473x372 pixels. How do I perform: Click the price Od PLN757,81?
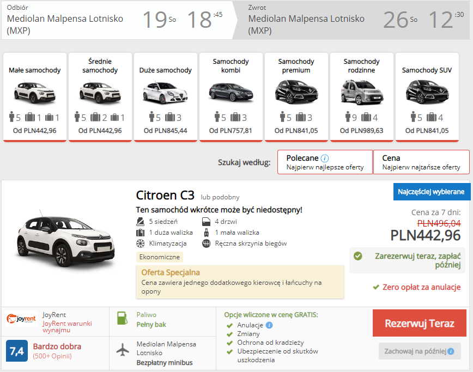[231, 131]
